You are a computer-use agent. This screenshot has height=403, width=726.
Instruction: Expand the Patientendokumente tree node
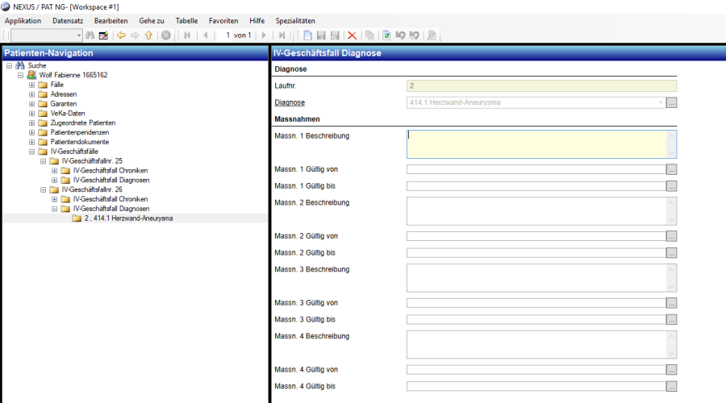point(31,142)
